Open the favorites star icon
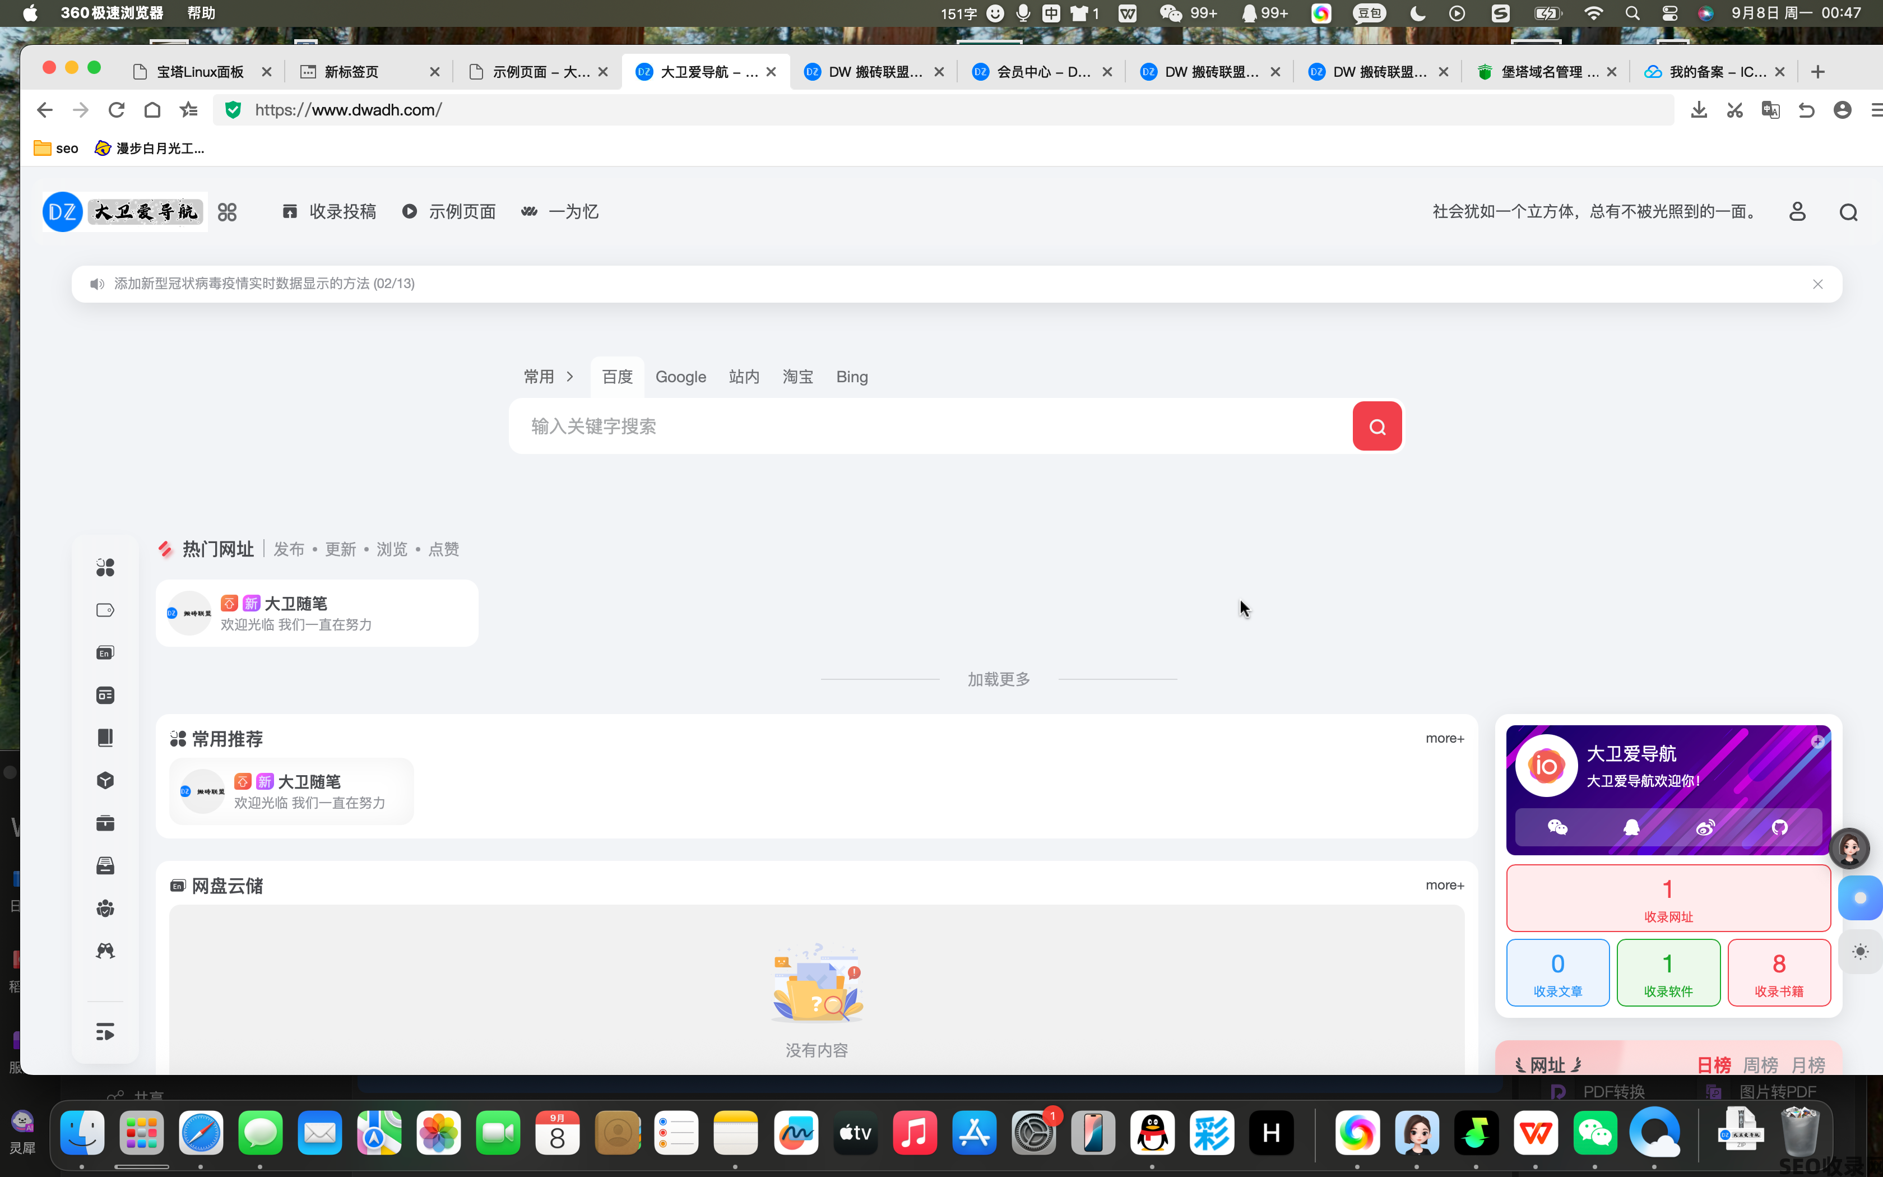The width and height of the screenshot is (1883, 1177). coord(188,110)
